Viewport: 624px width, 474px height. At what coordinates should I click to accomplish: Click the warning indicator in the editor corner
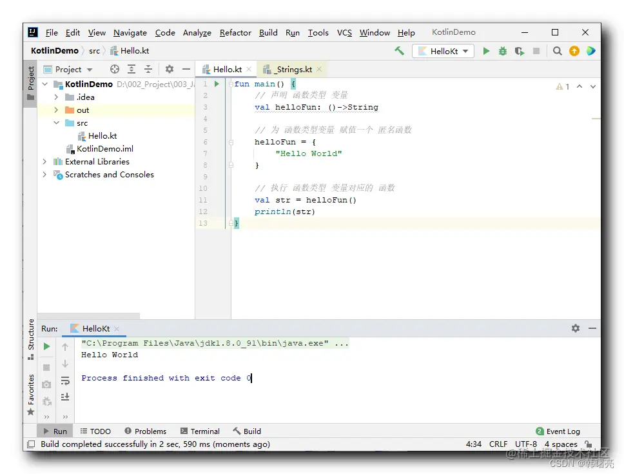tap(562, 86)
